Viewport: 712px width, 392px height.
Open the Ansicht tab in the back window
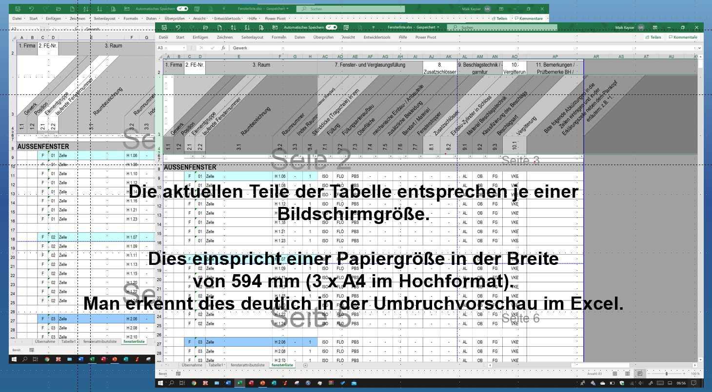(x=199, y=19)
